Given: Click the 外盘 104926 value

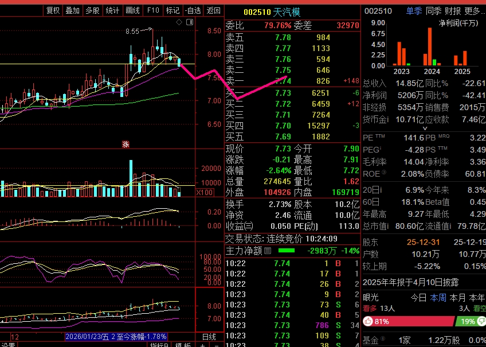Looking at the screenshot, I should click(x=277, y=192).
